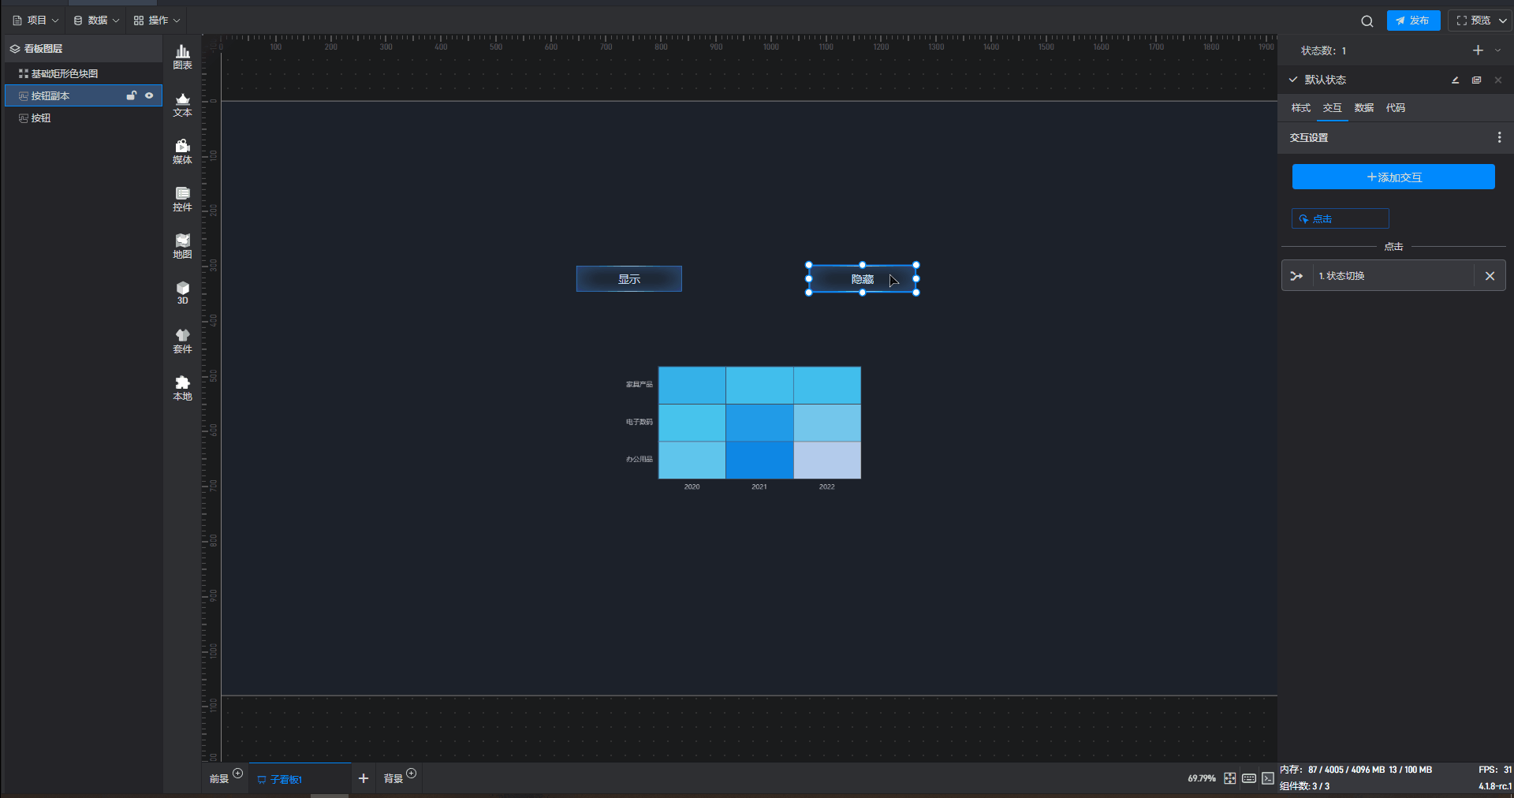Screen dimensions: 1514x798
Task: Open the 地图 map component category
Action: click(182, 246)
